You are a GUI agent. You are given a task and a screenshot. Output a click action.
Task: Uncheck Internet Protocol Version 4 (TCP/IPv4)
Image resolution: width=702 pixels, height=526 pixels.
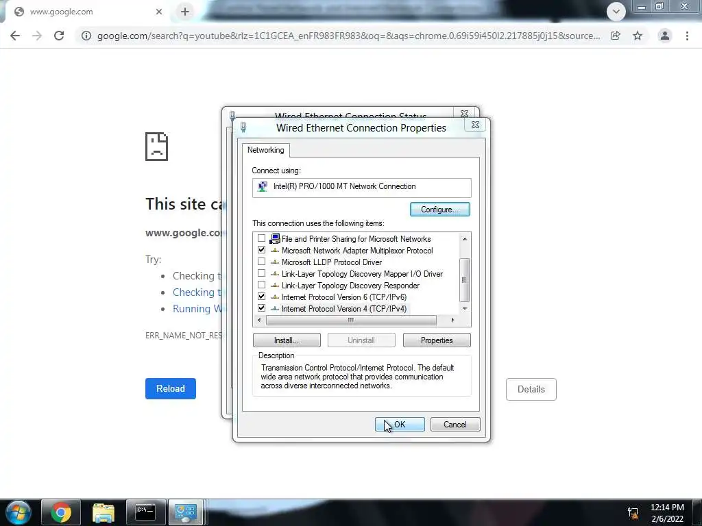click(261, 308)
